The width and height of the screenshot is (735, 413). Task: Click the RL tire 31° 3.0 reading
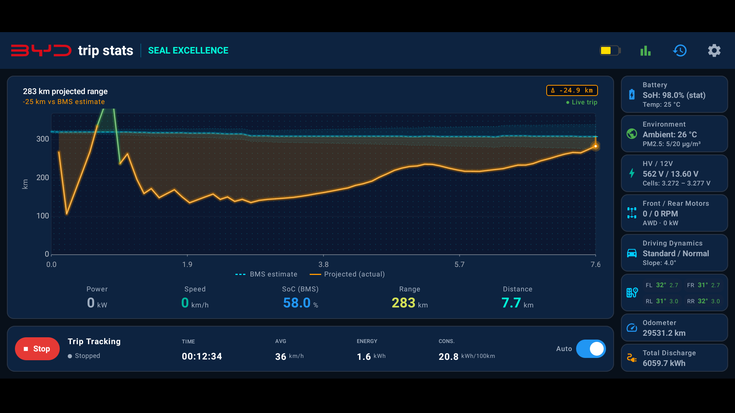pos(661,301)
